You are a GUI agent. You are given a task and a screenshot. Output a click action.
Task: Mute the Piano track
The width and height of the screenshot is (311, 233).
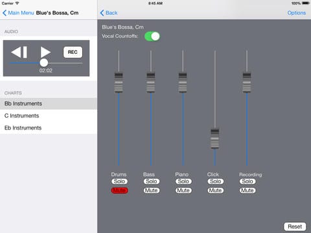tap(183, 190)
